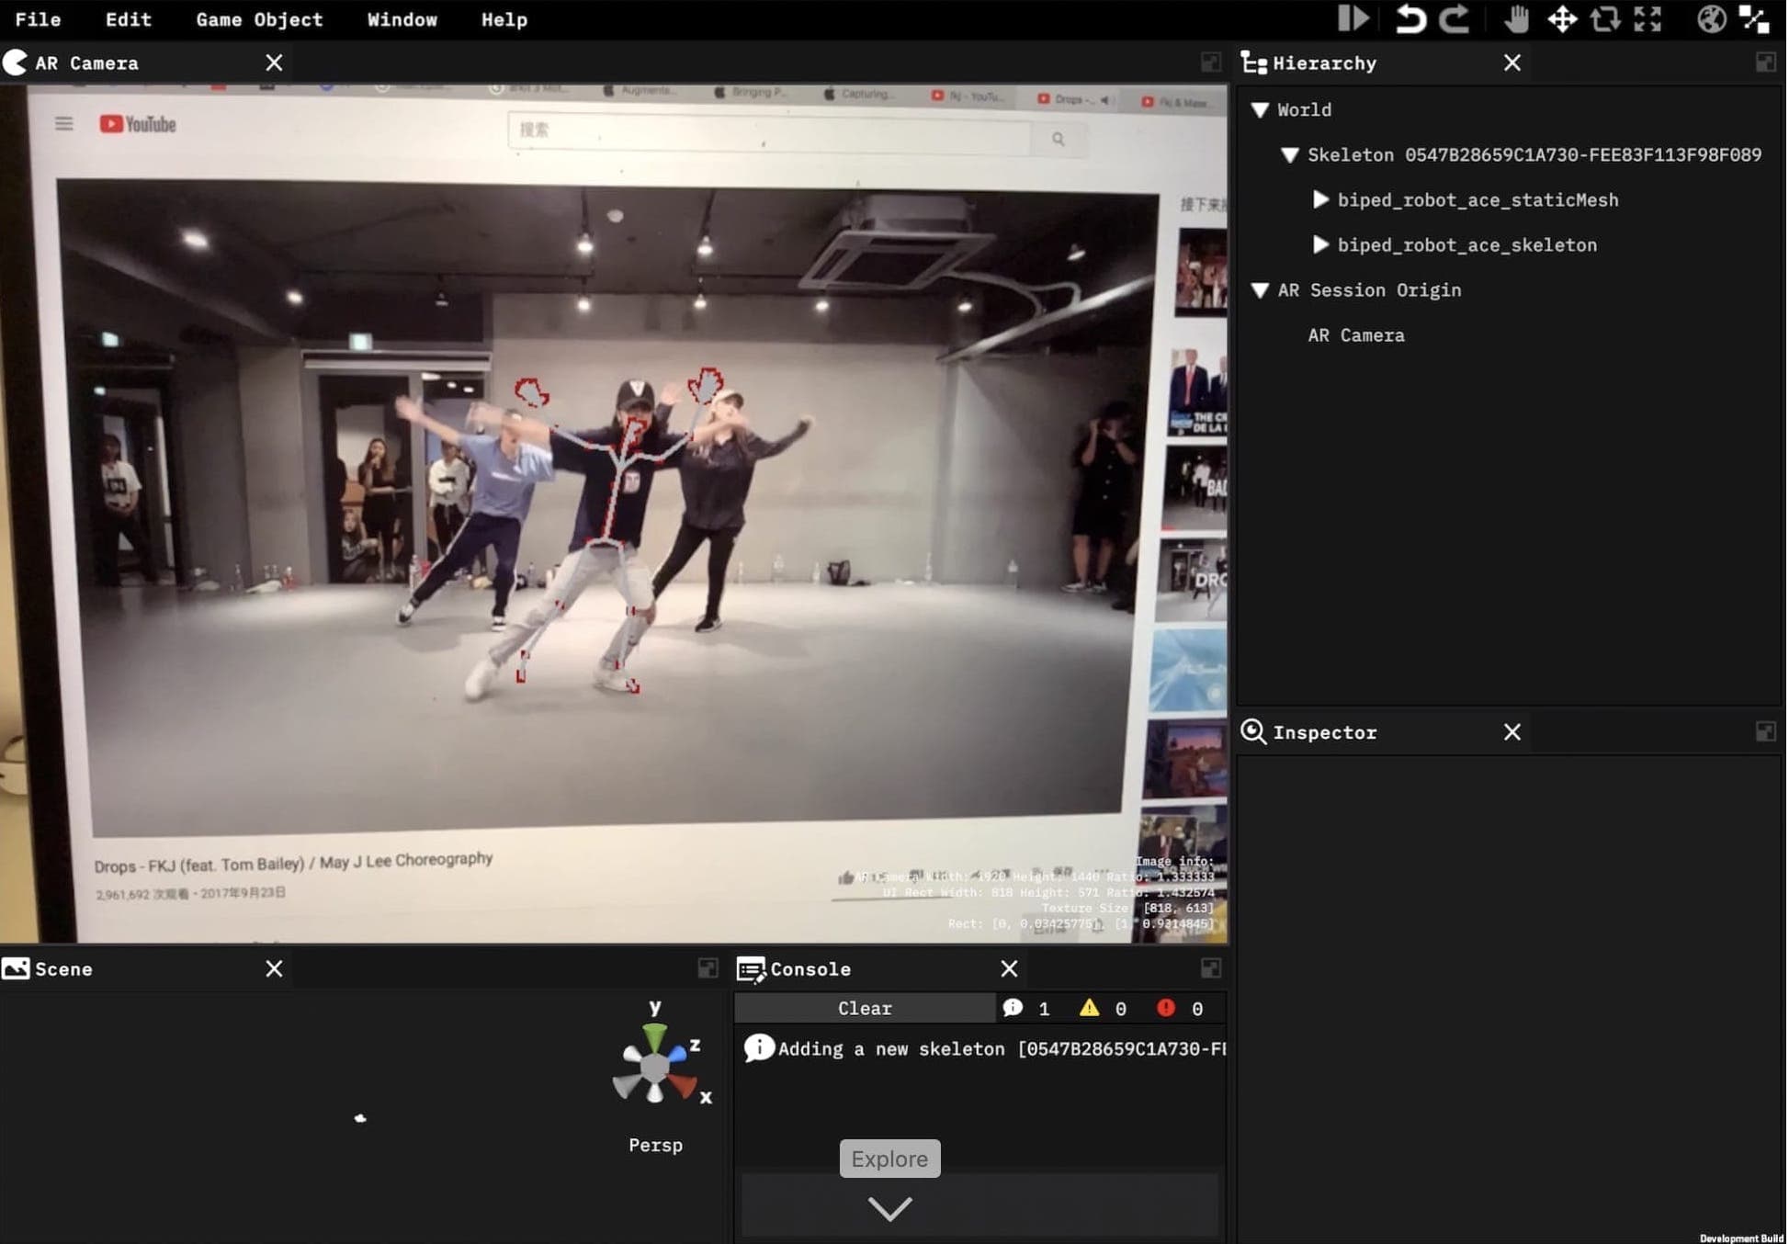Maximize the Hierarchy panel
Image resolution: width=1789 pixels, height=1244 pixels.
(x=1765, y=62)
